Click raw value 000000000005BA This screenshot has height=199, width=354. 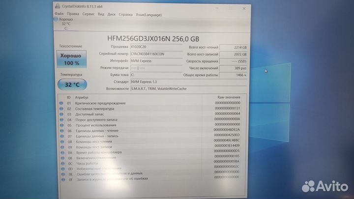click(x=227, y=161)
